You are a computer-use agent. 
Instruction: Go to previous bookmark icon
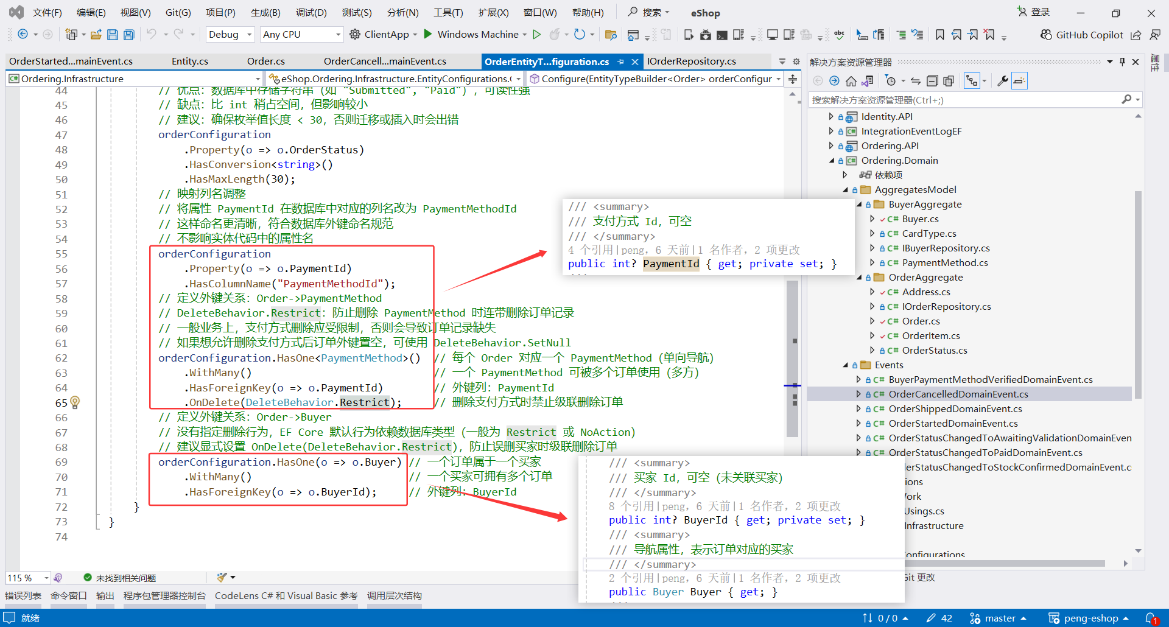[x=957, y=35]
